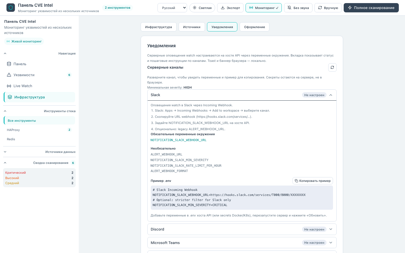This screenshot has width=405, height=253.
Task: Click the database icon next to Панель
Action: click(9, 64)
